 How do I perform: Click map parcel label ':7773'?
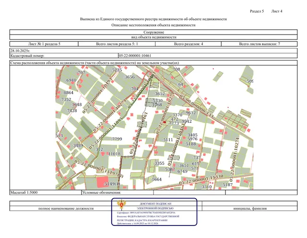[173, 123]
